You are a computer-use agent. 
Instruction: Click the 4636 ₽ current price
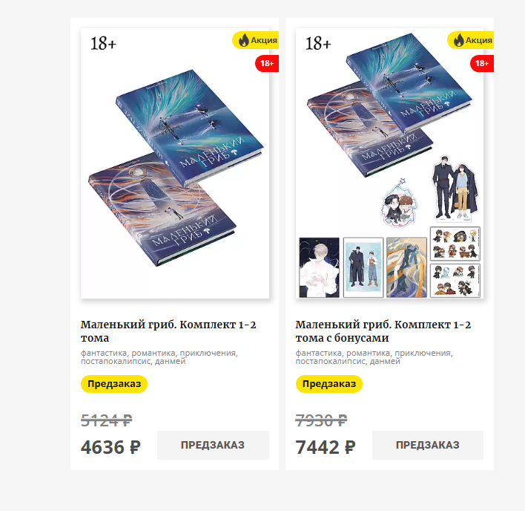[x=110, y=447]
